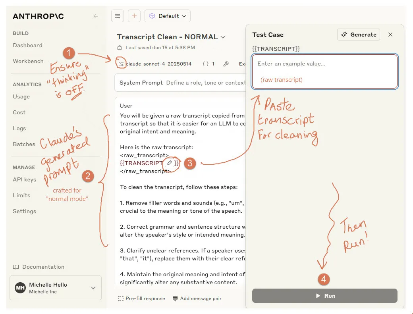
Task: Click the "You will be given a raw transcript" line
Action: pos(182,116)
